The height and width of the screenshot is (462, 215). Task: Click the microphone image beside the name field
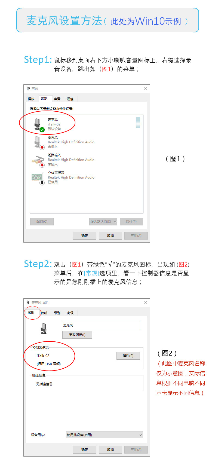(x=44, y=328)
